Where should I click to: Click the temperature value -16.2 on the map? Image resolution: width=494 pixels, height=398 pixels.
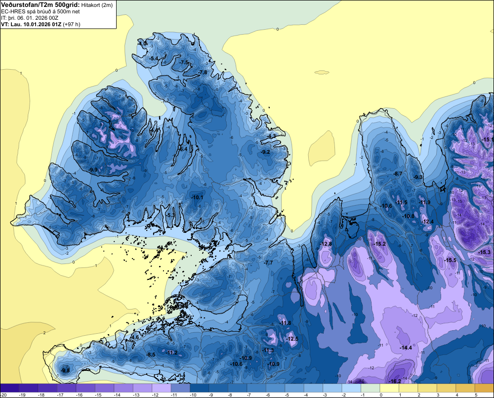click(395, 381)
